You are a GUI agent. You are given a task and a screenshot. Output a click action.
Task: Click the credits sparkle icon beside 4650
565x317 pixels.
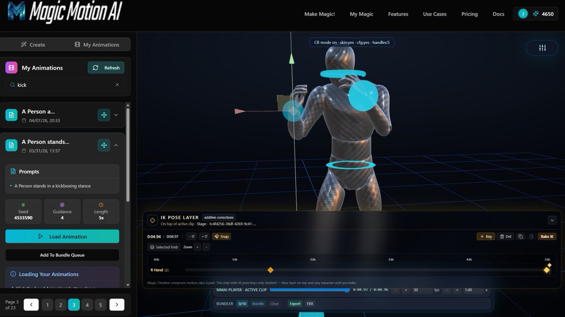(535, 14)
